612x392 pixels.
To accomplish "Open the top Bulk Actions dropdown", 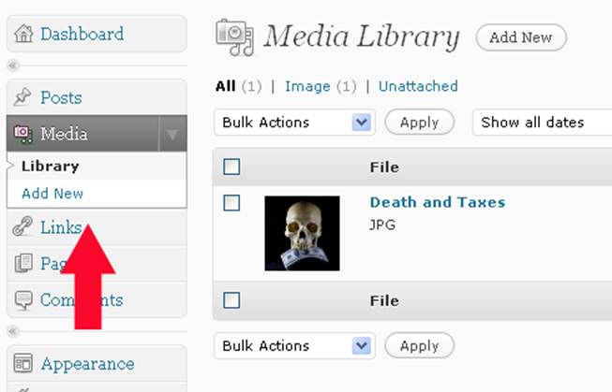I will 294,123.
